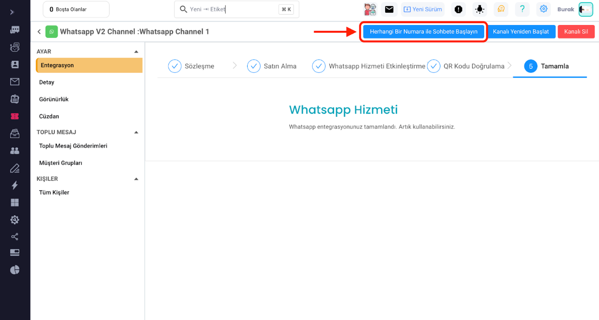599x320 pixels.
Task: Click the Whatsapp V2 Channel title
Action: pyautogui.click(x=134, y=31)
